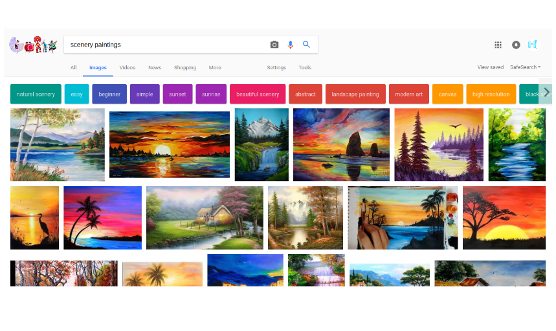The height and width of the screenshot is (331, 556).
Task: Select the 'natural scenery' filter chip
Action: pos(36,94)
